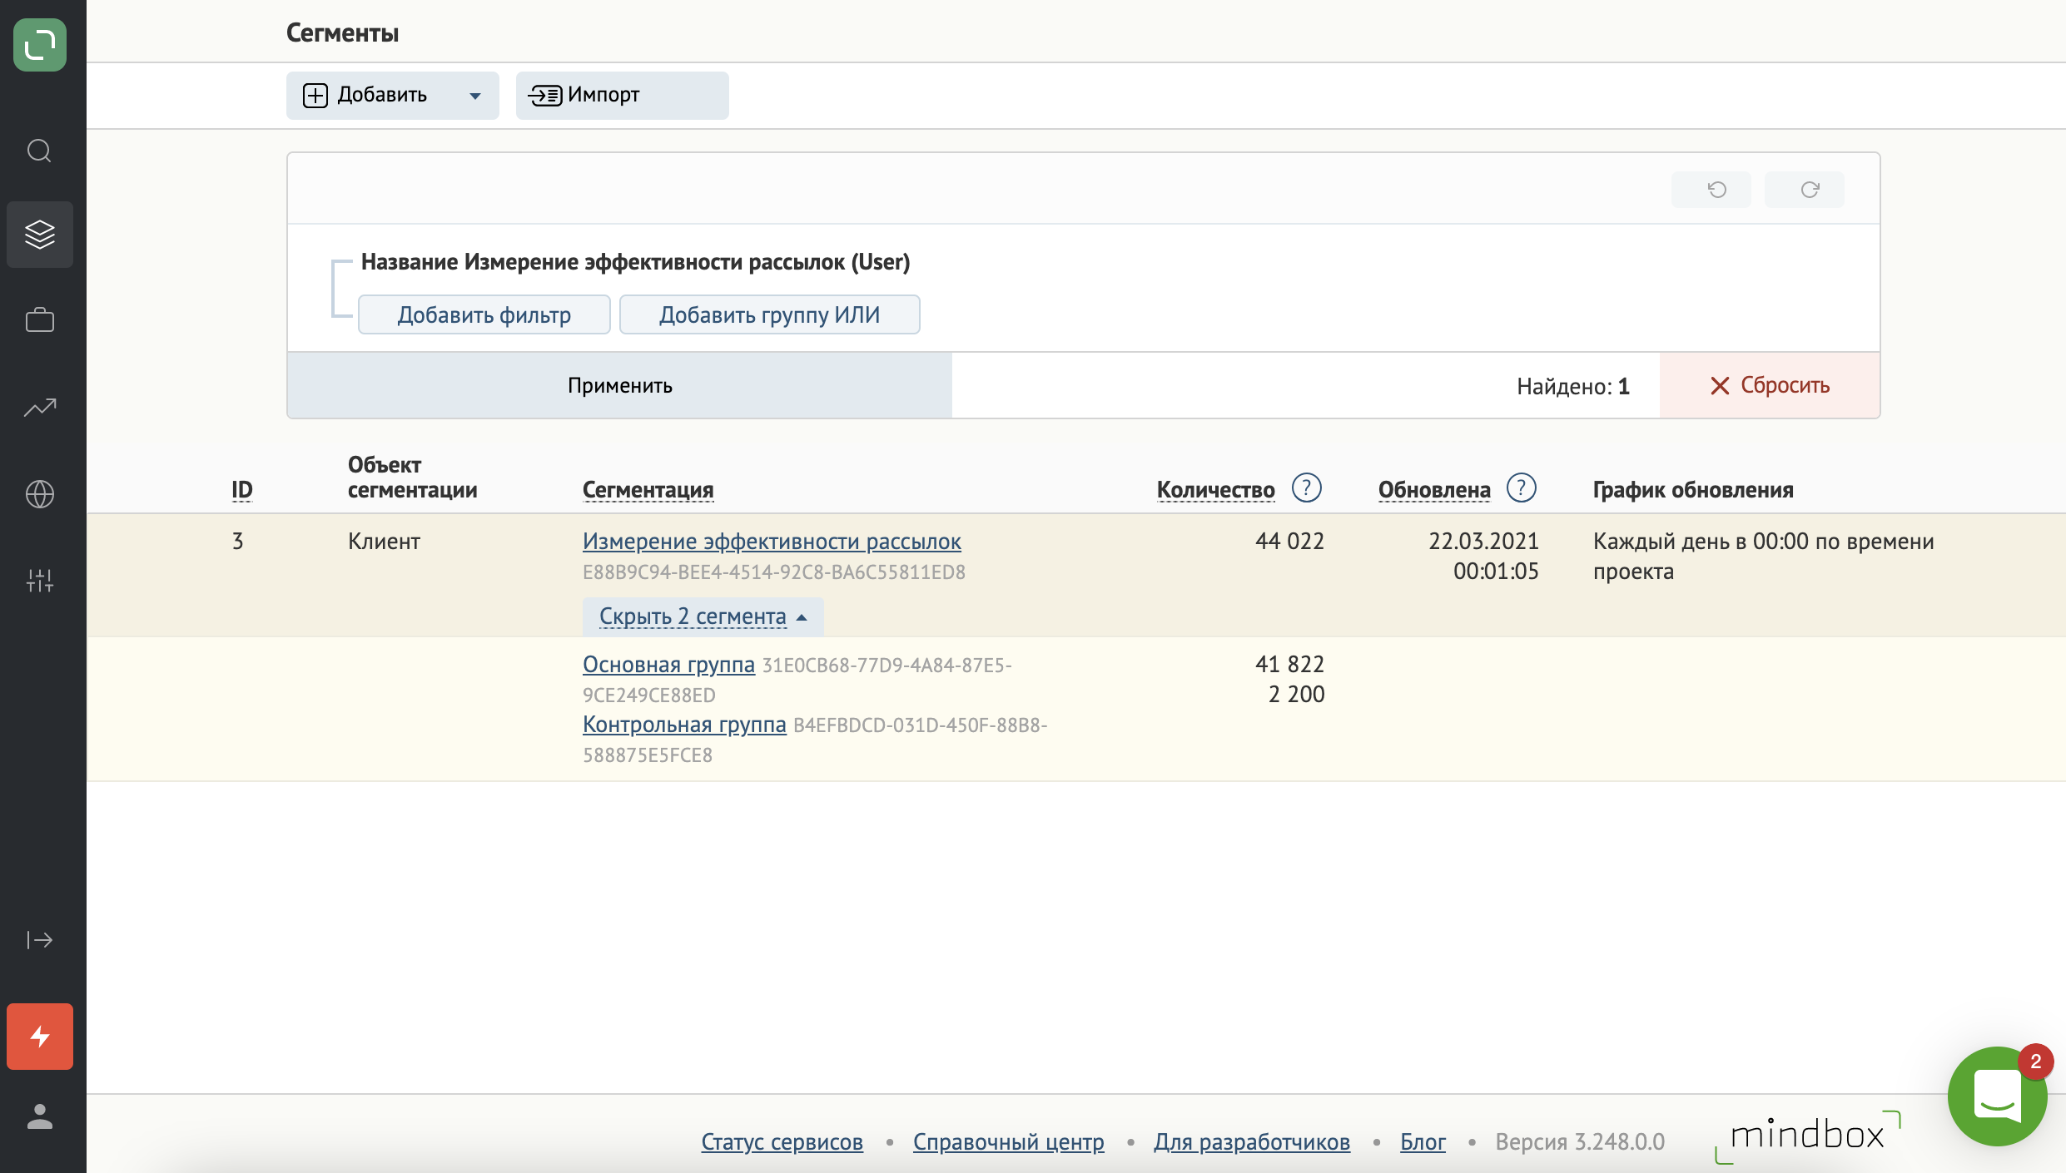Open the Блог footer link

click(x=1423, y=1141)
